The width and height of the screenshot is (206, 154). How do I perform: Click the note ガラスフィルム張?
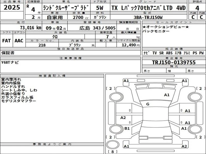(17, 97)
